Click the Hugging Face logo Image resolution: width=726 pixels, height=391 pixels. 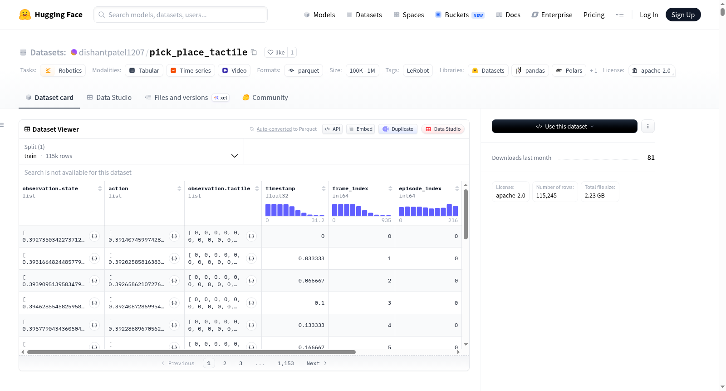click(x=51, y=15)
